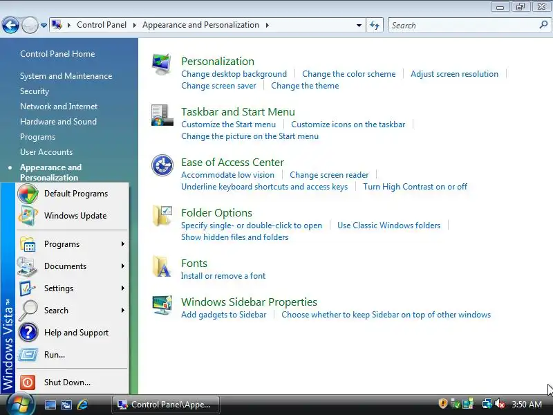This screenshot has height=415, width=553.
Task: Select Default Programs in Start menu
Action: pyautogui.click(x=73, y=194)
